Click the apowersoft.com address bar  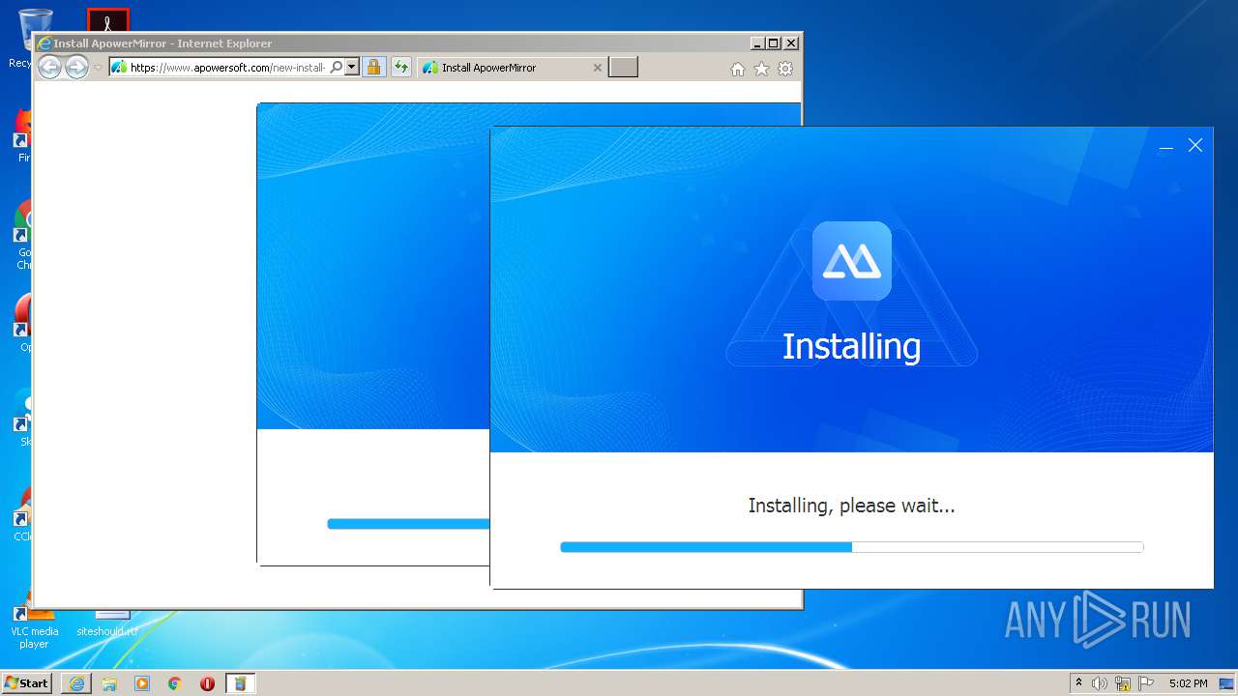(227, 68)
